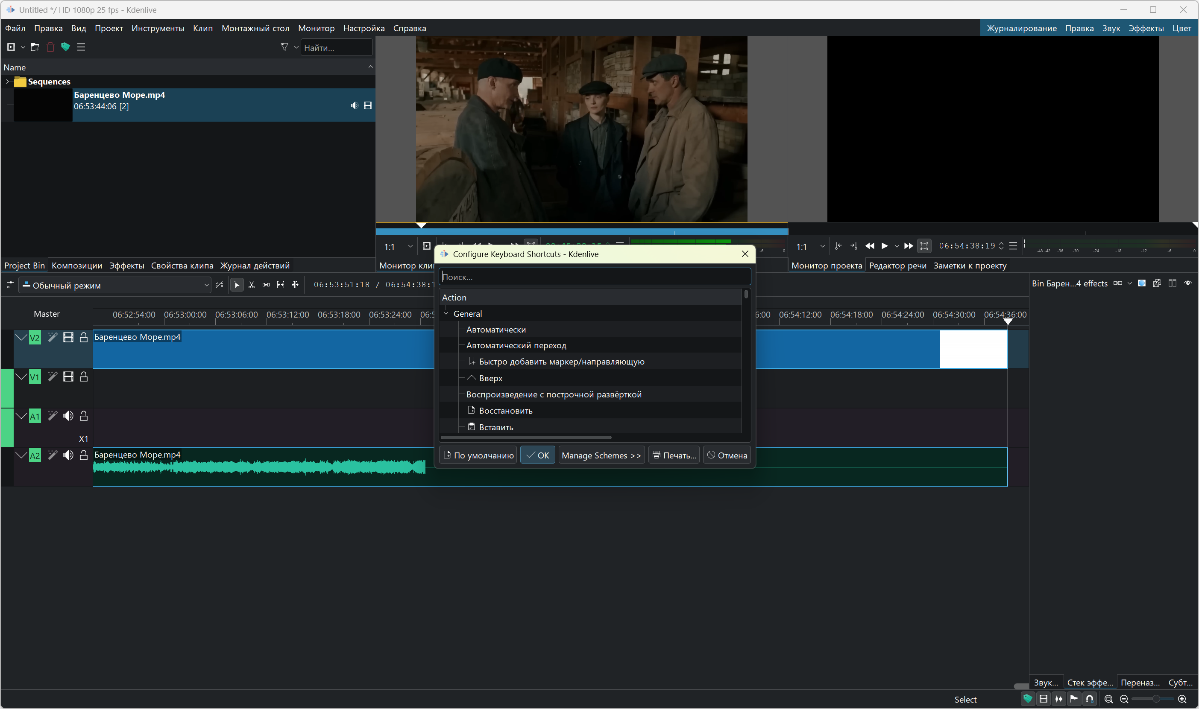Save effect stack using the disk icon
The width and height of the screenshot is (1199, 709).
tap(1157, 283)
